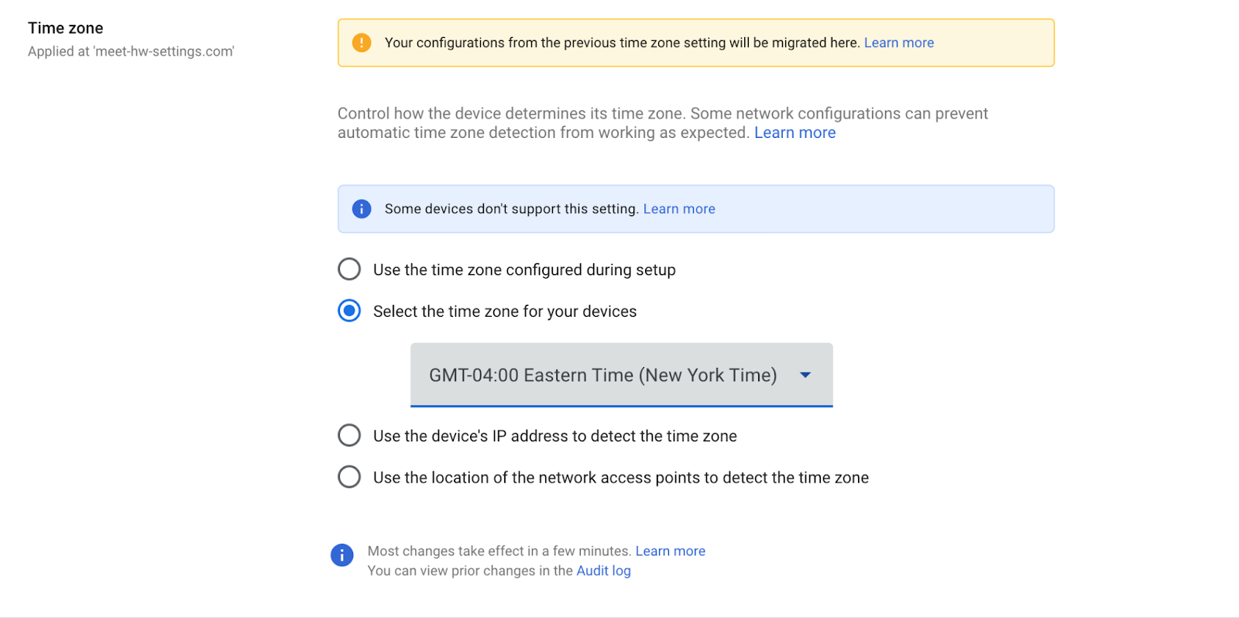This screenshot has height=618, width=1239.
Task: Click the "You can view prior changes" text
Action: click(469, 571)
